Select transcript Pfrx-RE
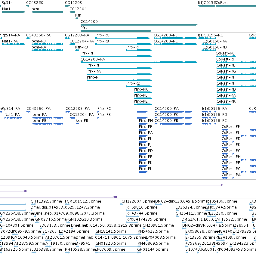 (143, 104)
